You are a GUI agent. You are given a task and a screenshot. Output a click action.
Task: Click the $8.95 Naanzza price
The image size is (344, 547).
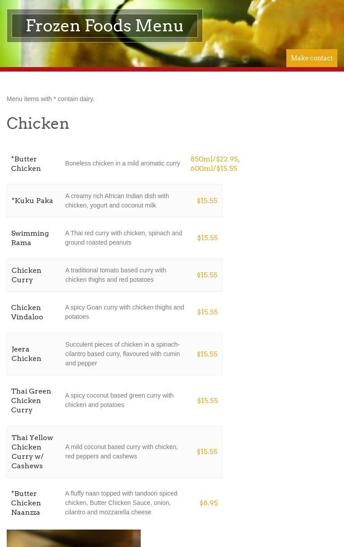(x=209, y=503)
